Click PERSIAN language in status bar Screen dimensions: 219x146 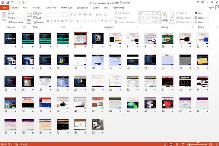[x=24, y=144]
